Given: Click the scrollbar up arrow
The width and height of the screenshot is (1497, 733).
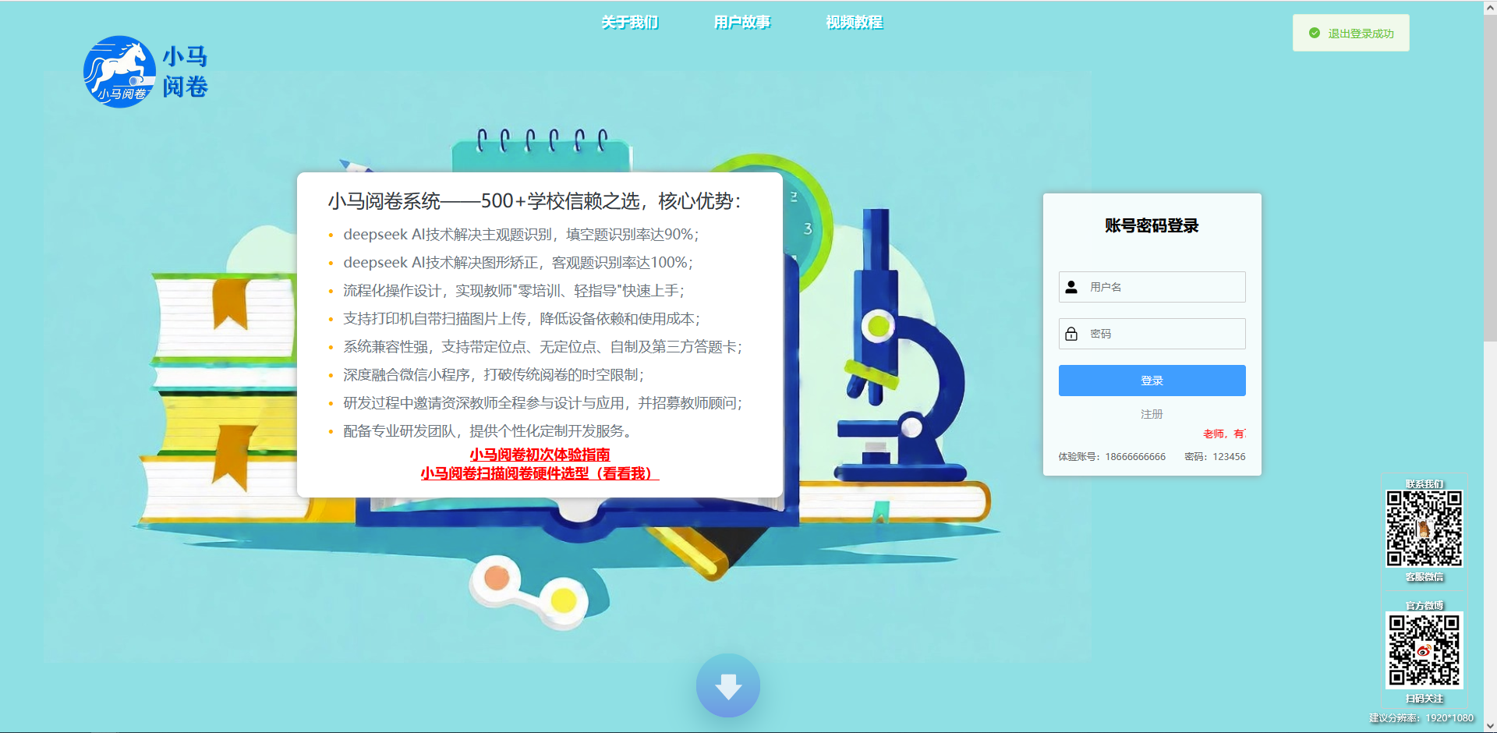Looking at the screenshot, I should (x=1490, y=7).
